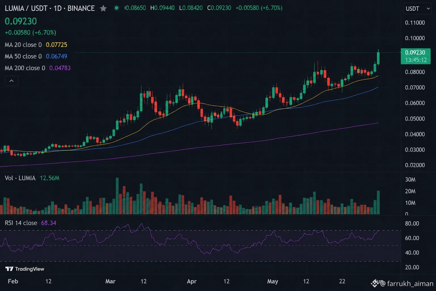Collapse the indicator legend with the chevron
The width and height of the screenshot is (436, 291).
click(12, 81)
